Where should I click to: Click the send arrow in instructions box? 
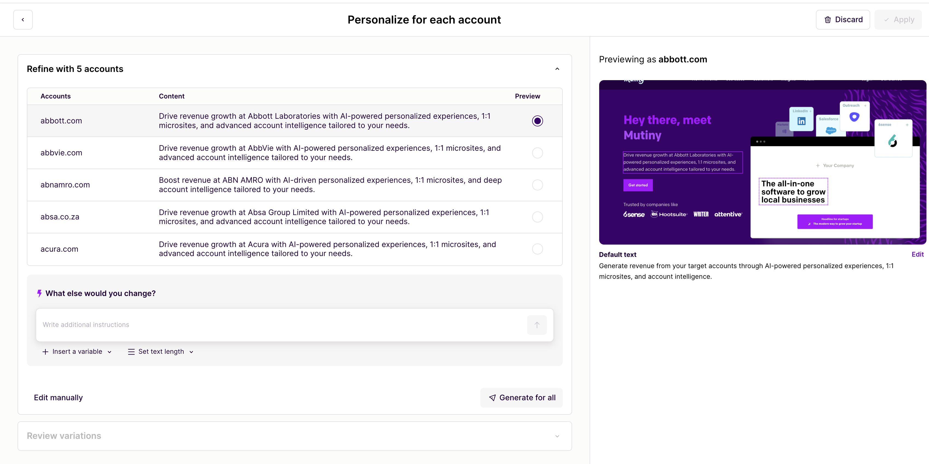point(537,325)
